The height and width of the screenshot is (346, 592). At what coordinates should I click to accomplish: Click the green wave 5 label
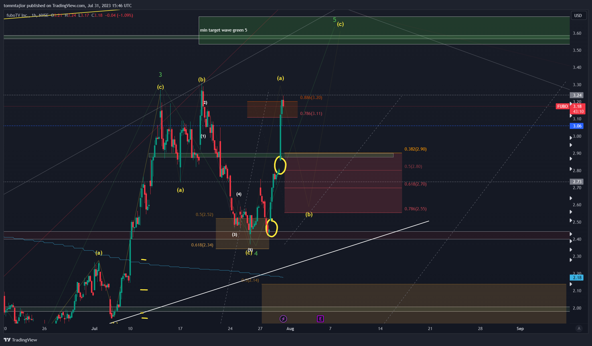point(334,20)
